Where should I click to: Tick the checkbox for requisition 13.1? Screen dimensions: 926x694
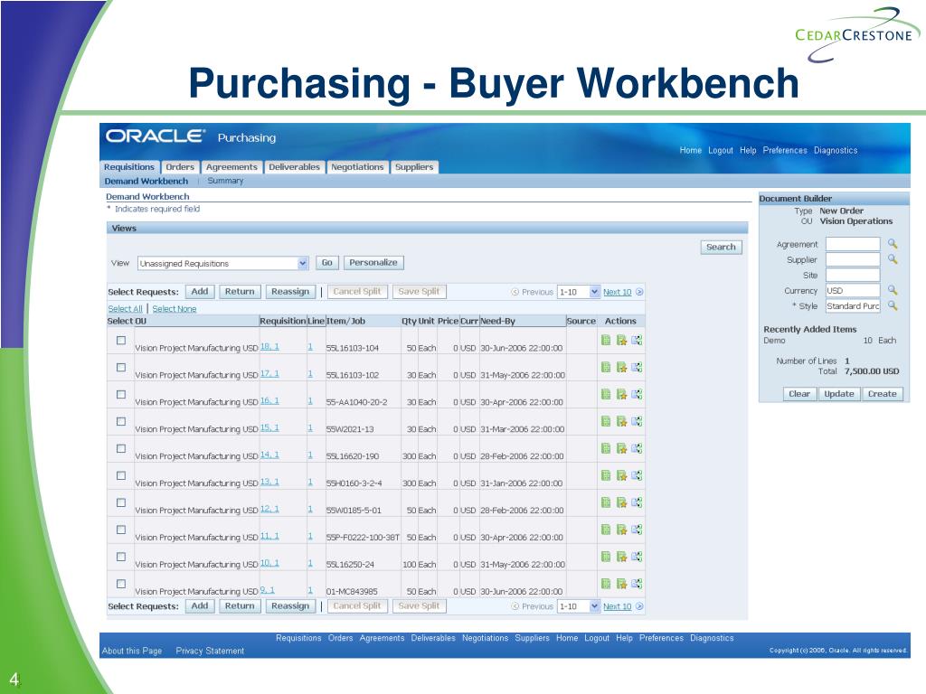tap(121, 475)
